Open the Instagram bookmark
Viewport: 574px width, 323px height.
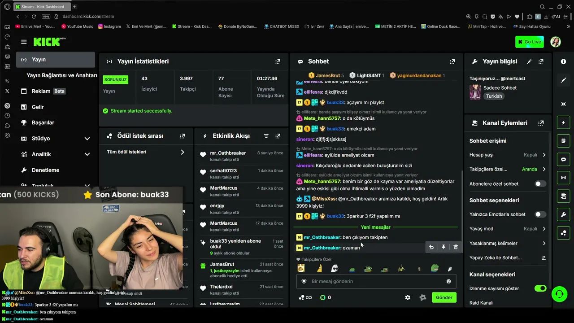109,26
